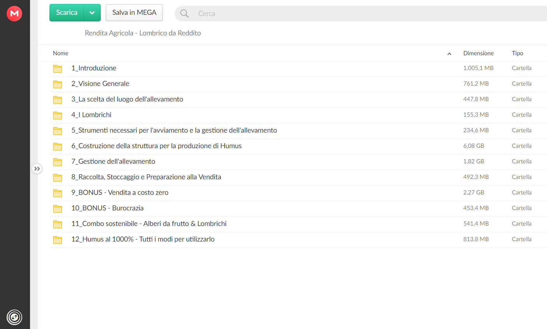Open the Rendita Agricola breadcrumb link
Image resolution: width=547 pixels, height=329 pixels.
click(x=143, y=33)
